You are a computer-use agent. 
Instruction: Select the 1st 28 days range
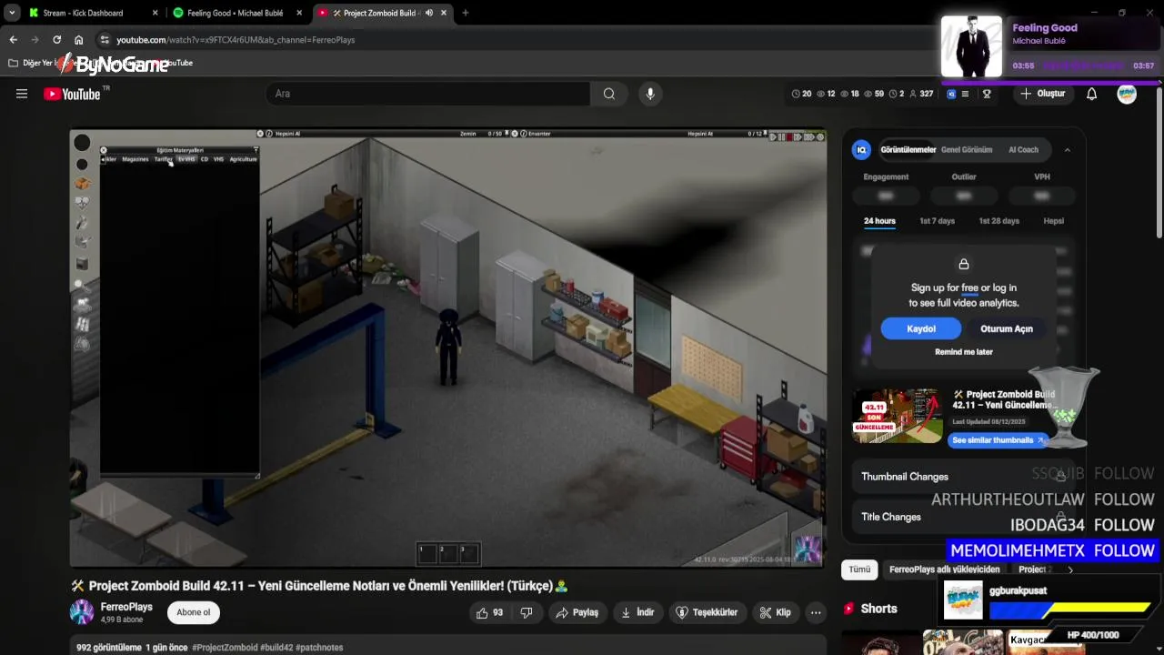pyautogui.click(x=998, y=221)
